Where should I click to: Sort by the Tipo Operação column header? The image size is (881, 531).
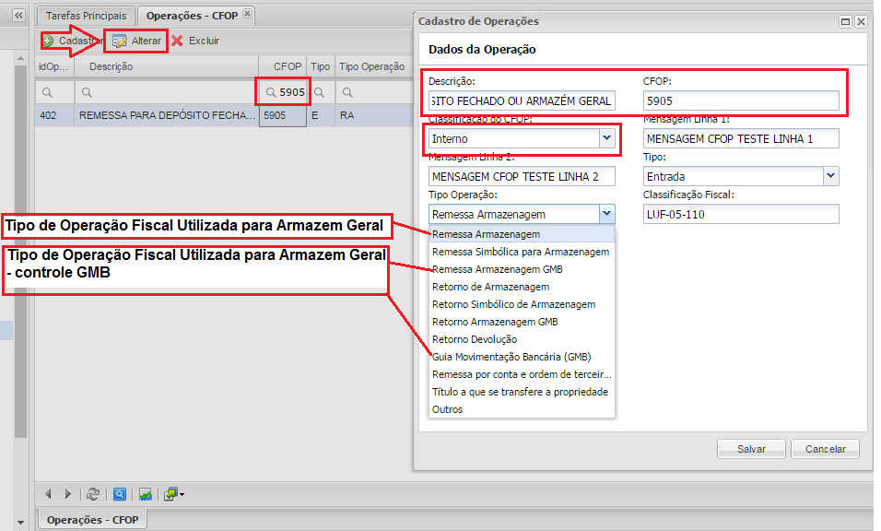point(373,66)
